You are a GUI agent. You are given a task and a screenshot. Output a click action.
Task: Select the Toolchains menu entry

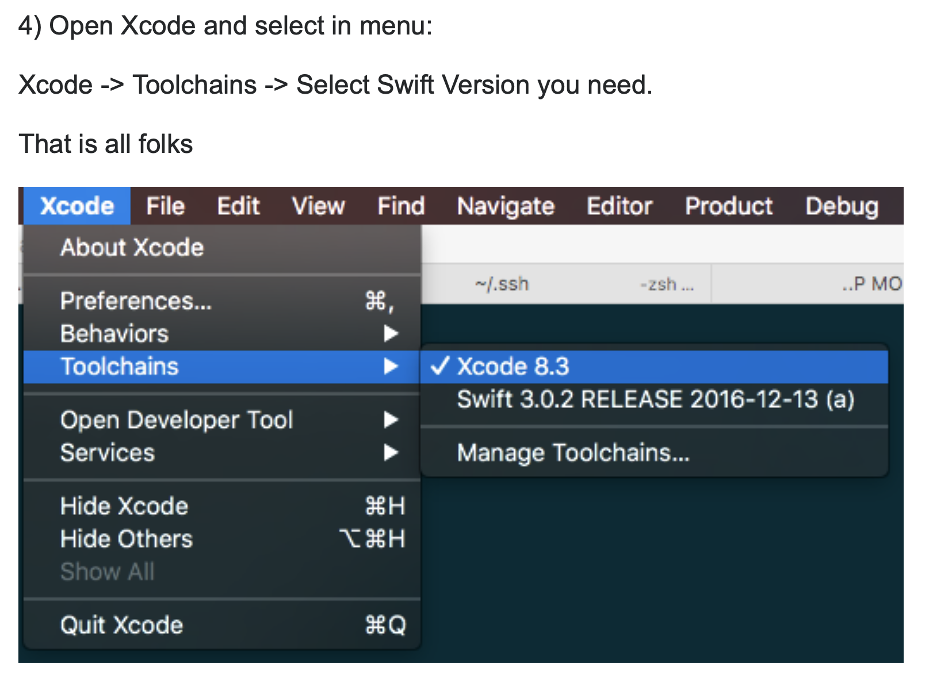click(x=222, y=367)
